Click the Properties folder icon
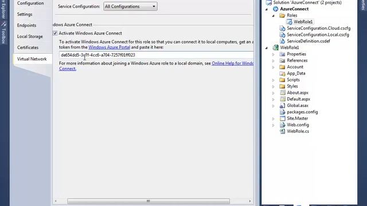 point(282,54)
